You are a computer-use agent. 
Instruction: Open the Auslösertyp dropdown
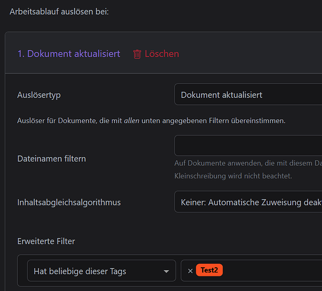click(x=248, y=94)
